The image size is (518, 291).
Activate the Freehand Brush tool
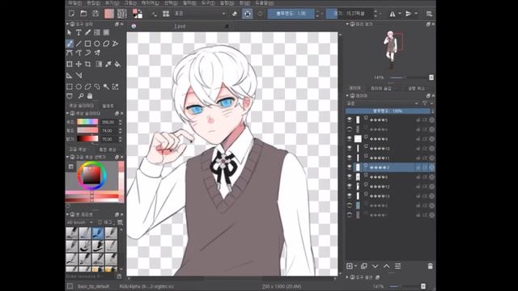tap(70, 44)
